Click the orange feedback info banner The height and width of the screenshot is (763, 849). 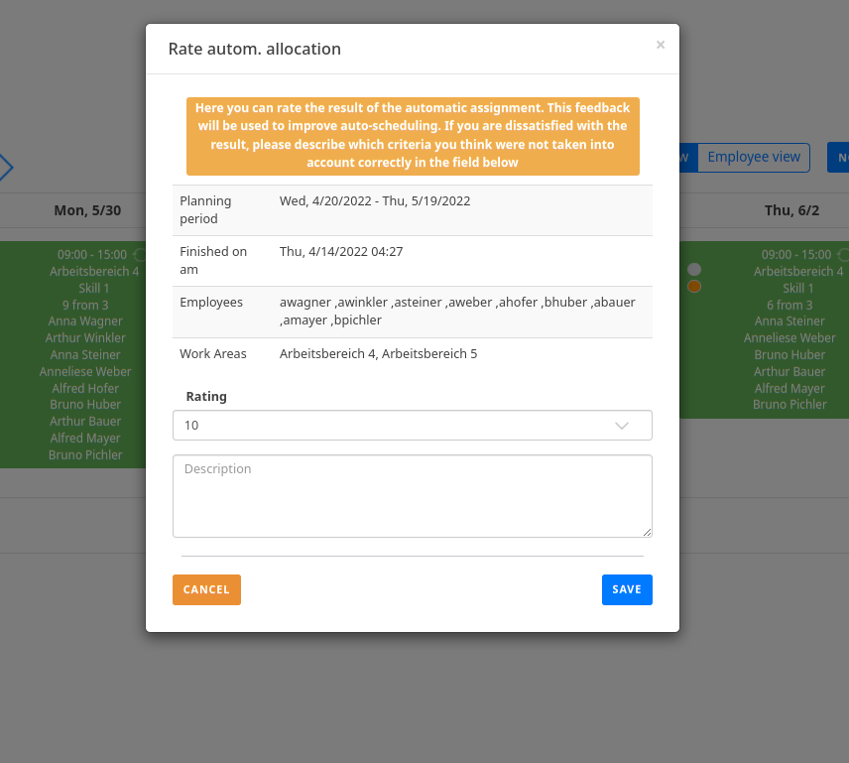[x=412, y=136]
